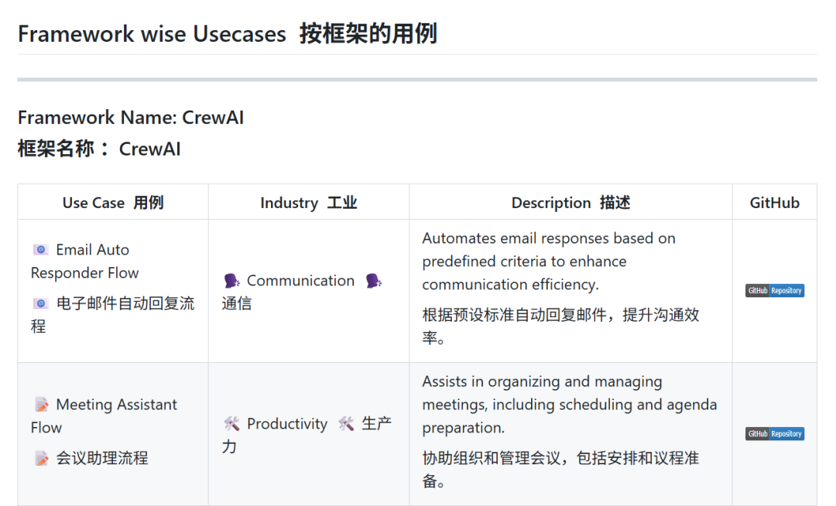Open GitHub Repository badge for Meeting Assistant Flow
836x506 pixels.
[x=775, y=433]
